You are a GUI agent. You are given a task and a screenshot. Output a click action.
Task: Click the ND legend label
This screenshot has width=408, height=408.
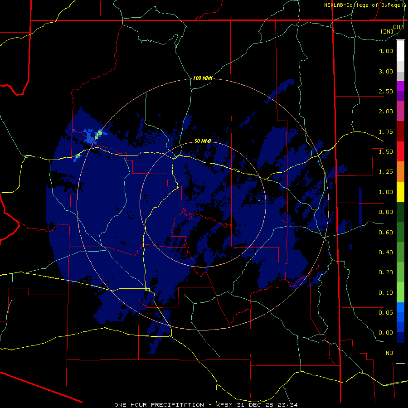(x=389, y=353)
